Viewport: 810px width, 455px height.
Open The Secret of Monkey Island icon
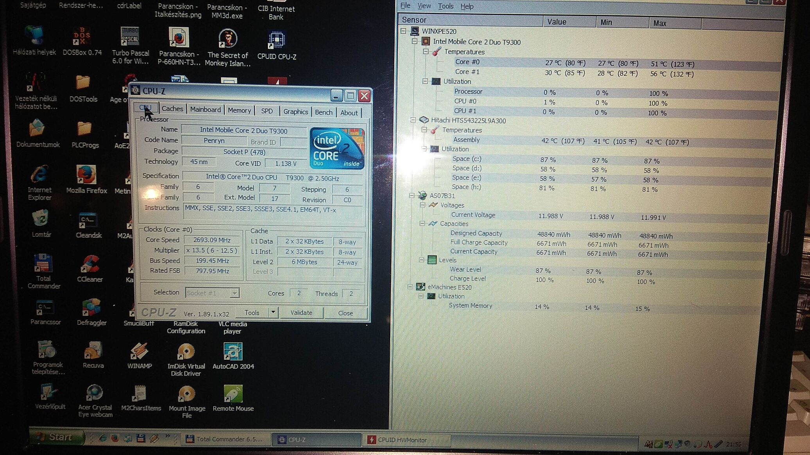coord(228,48)
